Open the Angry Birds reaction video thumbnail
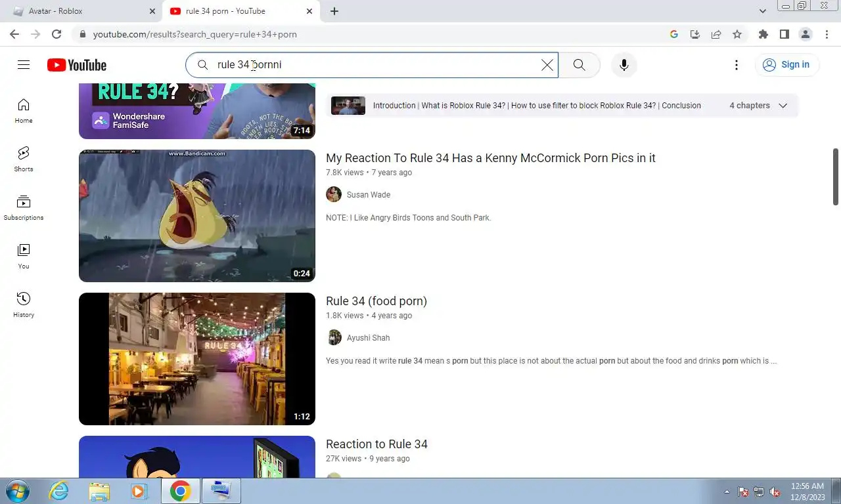The width and height of the screenshot is (841, 504). pyautogui.click(x=197, y=216)
